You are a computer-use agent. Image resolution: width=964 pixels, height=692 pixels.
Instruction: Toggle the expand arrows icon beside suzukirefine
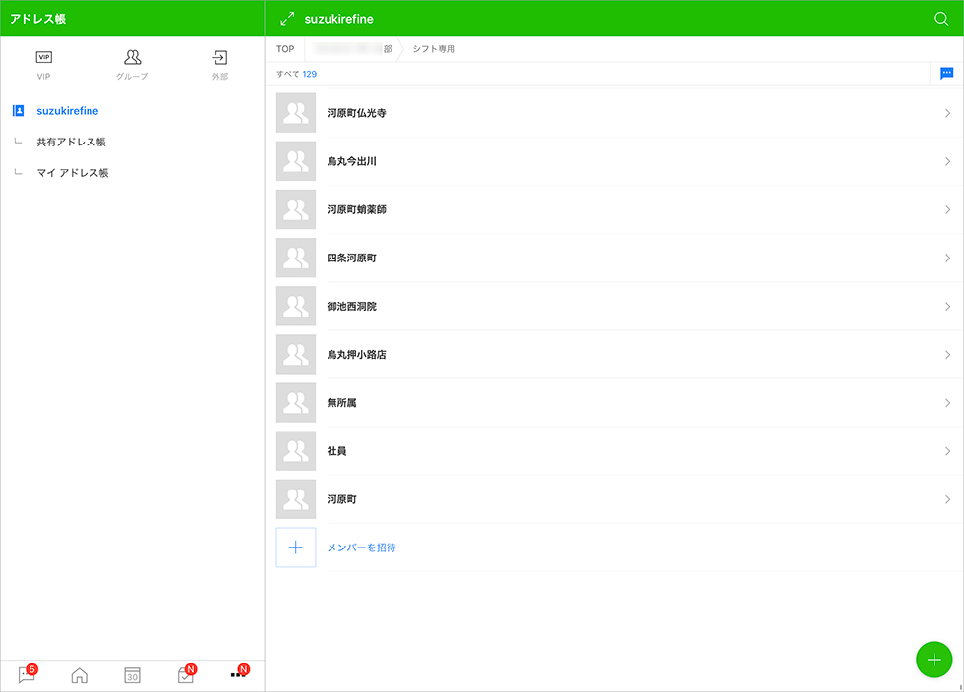tap(287, 19)
